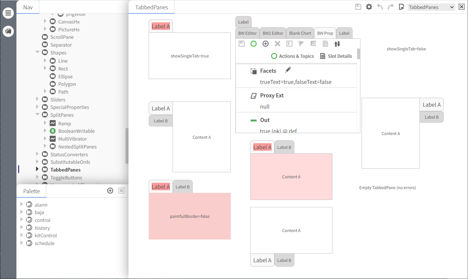This screenshot has width=468, height=279.
Task: Select the Palette tab header
Action: (31, 191)
